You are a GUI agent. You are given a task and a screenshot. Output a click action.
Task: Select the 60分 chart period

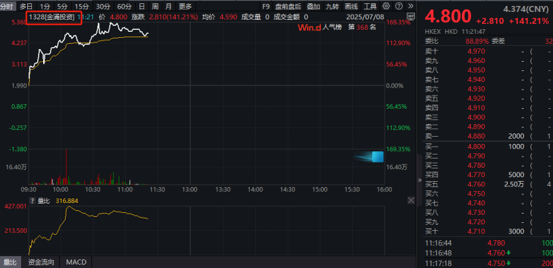point(124,6)
